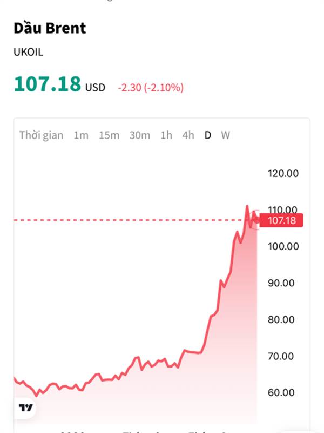This screenshot has width=324, height=433.
Task: Click the 60.00 price axis label
Action: tap(281, 392)
